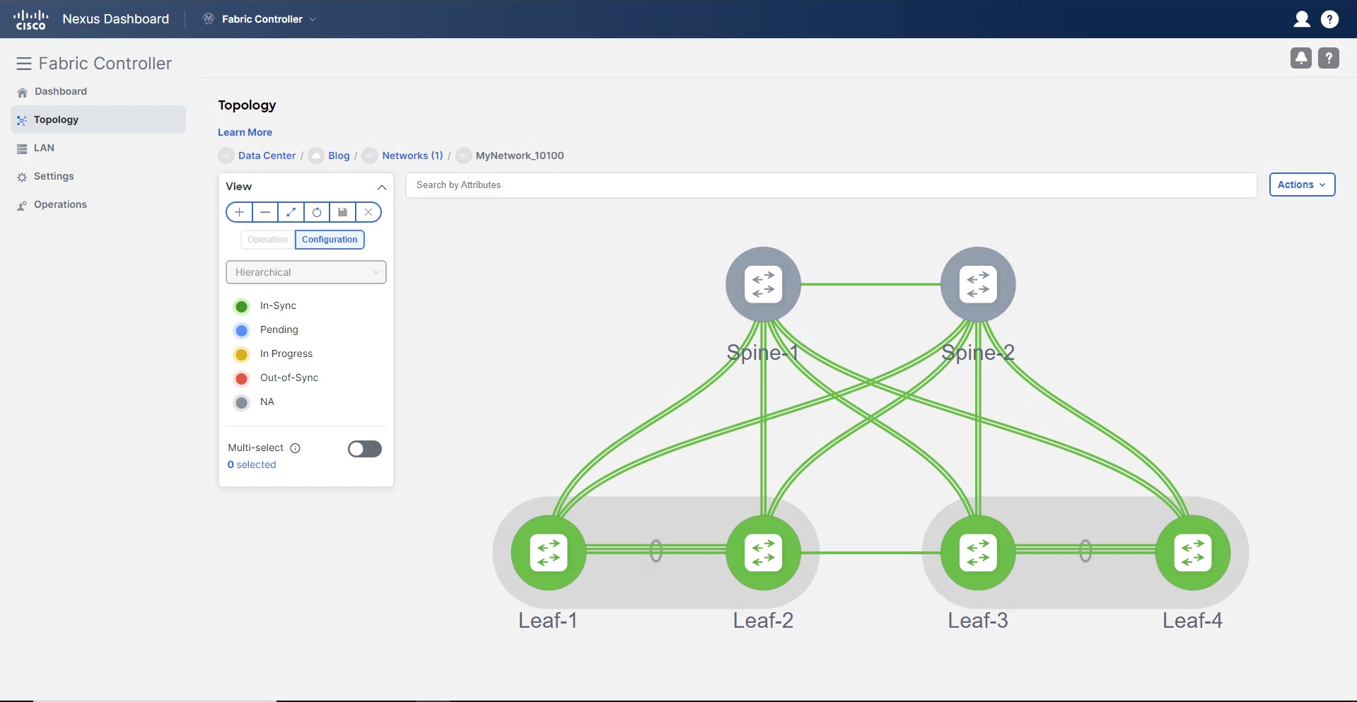Toggle the hamburger navigation menu
The height and width of the screenshot is (702, 1357).
[24, 64]
